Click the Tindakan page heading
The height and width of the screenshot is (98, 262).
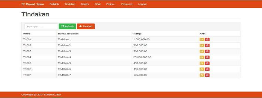pyautogui.click(x=35, y=14)
